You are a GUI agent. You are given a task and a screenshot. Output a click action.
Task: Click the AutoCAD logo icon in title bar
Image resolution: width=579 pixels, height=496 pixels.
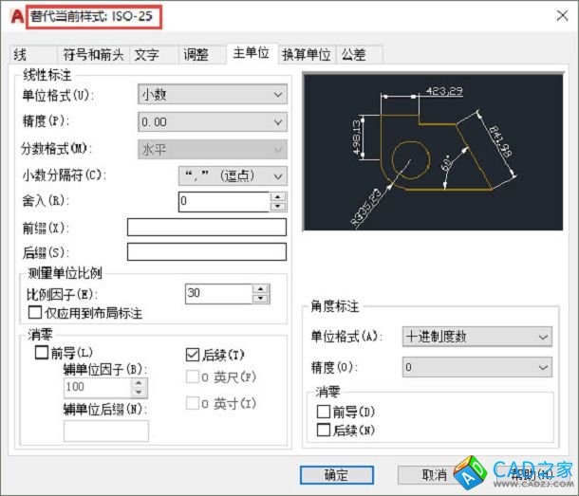(14, 15)
